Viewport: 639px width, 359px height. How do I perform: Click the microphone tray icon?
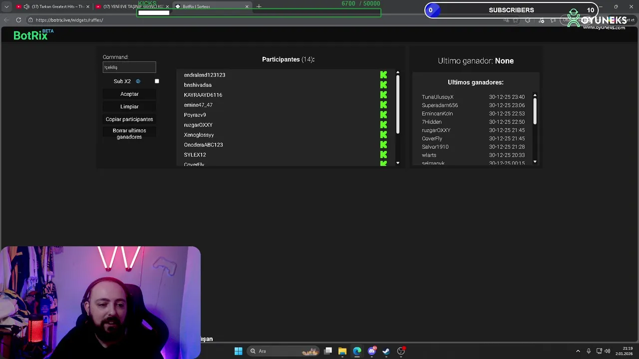coord(589,351)
